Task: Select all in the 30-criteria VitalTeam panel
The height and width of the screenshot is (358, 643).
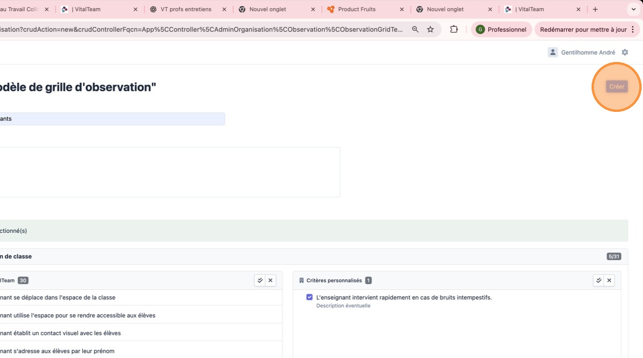Action: 260,280
